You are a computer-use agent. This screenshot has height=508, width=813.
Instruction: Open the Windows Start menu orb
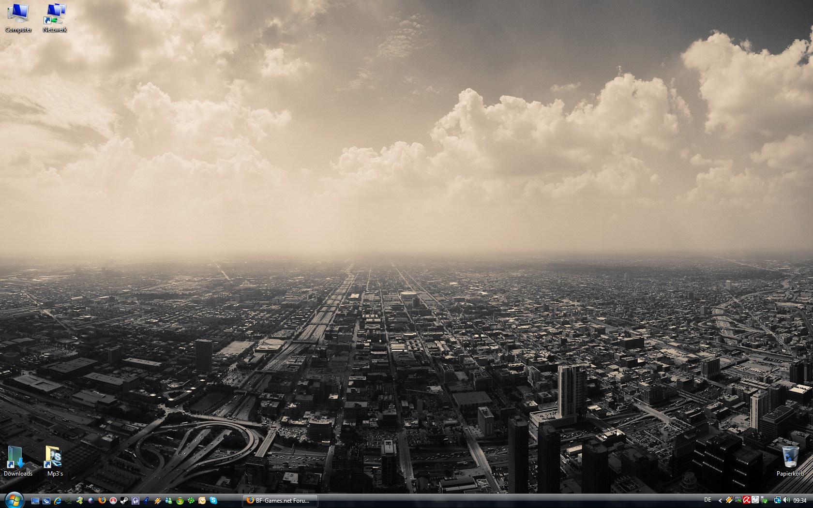point(15,500)
